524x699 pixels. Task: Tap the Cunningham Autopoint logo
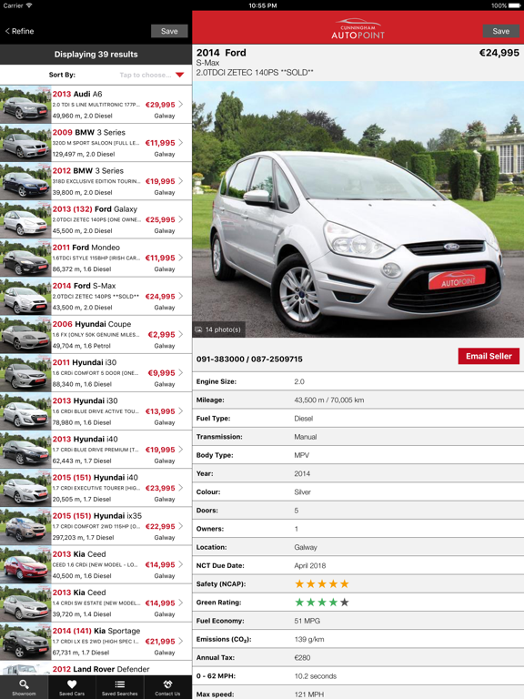(x=358, y=29)
